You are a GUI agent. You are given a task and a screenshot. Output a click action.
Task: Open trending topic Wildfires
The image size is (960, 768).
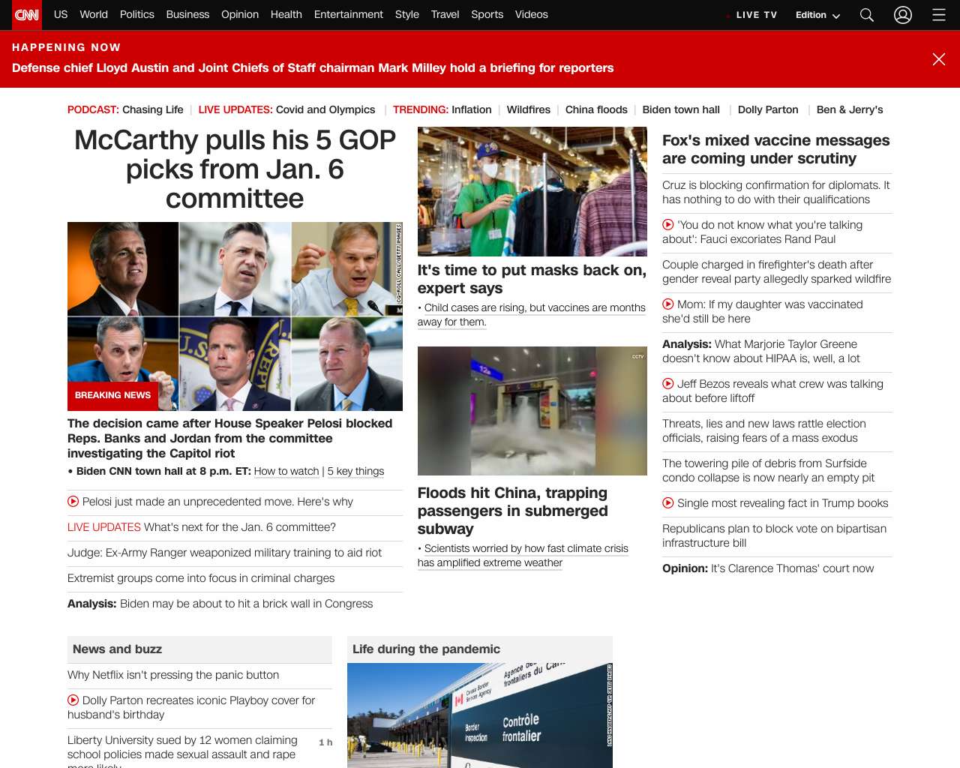(x=529, y=109)
